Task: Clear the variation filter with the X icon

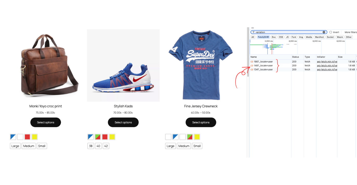Action: click(x=324, y=32)
